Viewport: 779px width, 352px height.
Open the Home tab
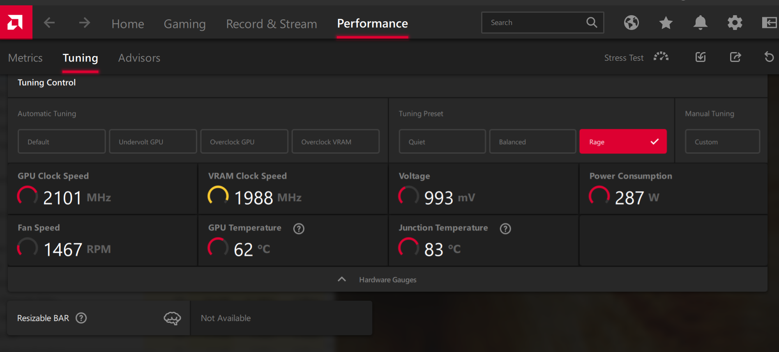point(128,24)
